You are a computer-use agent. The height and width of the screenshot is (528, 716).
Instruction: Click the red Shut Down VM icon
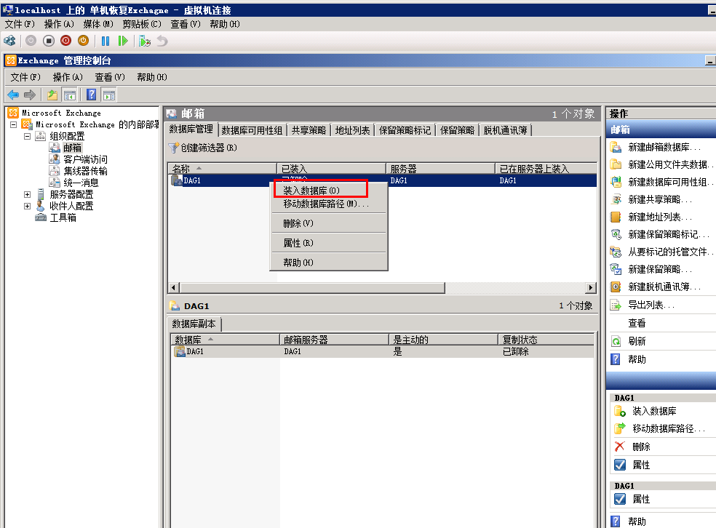click(x=65, y=41)
